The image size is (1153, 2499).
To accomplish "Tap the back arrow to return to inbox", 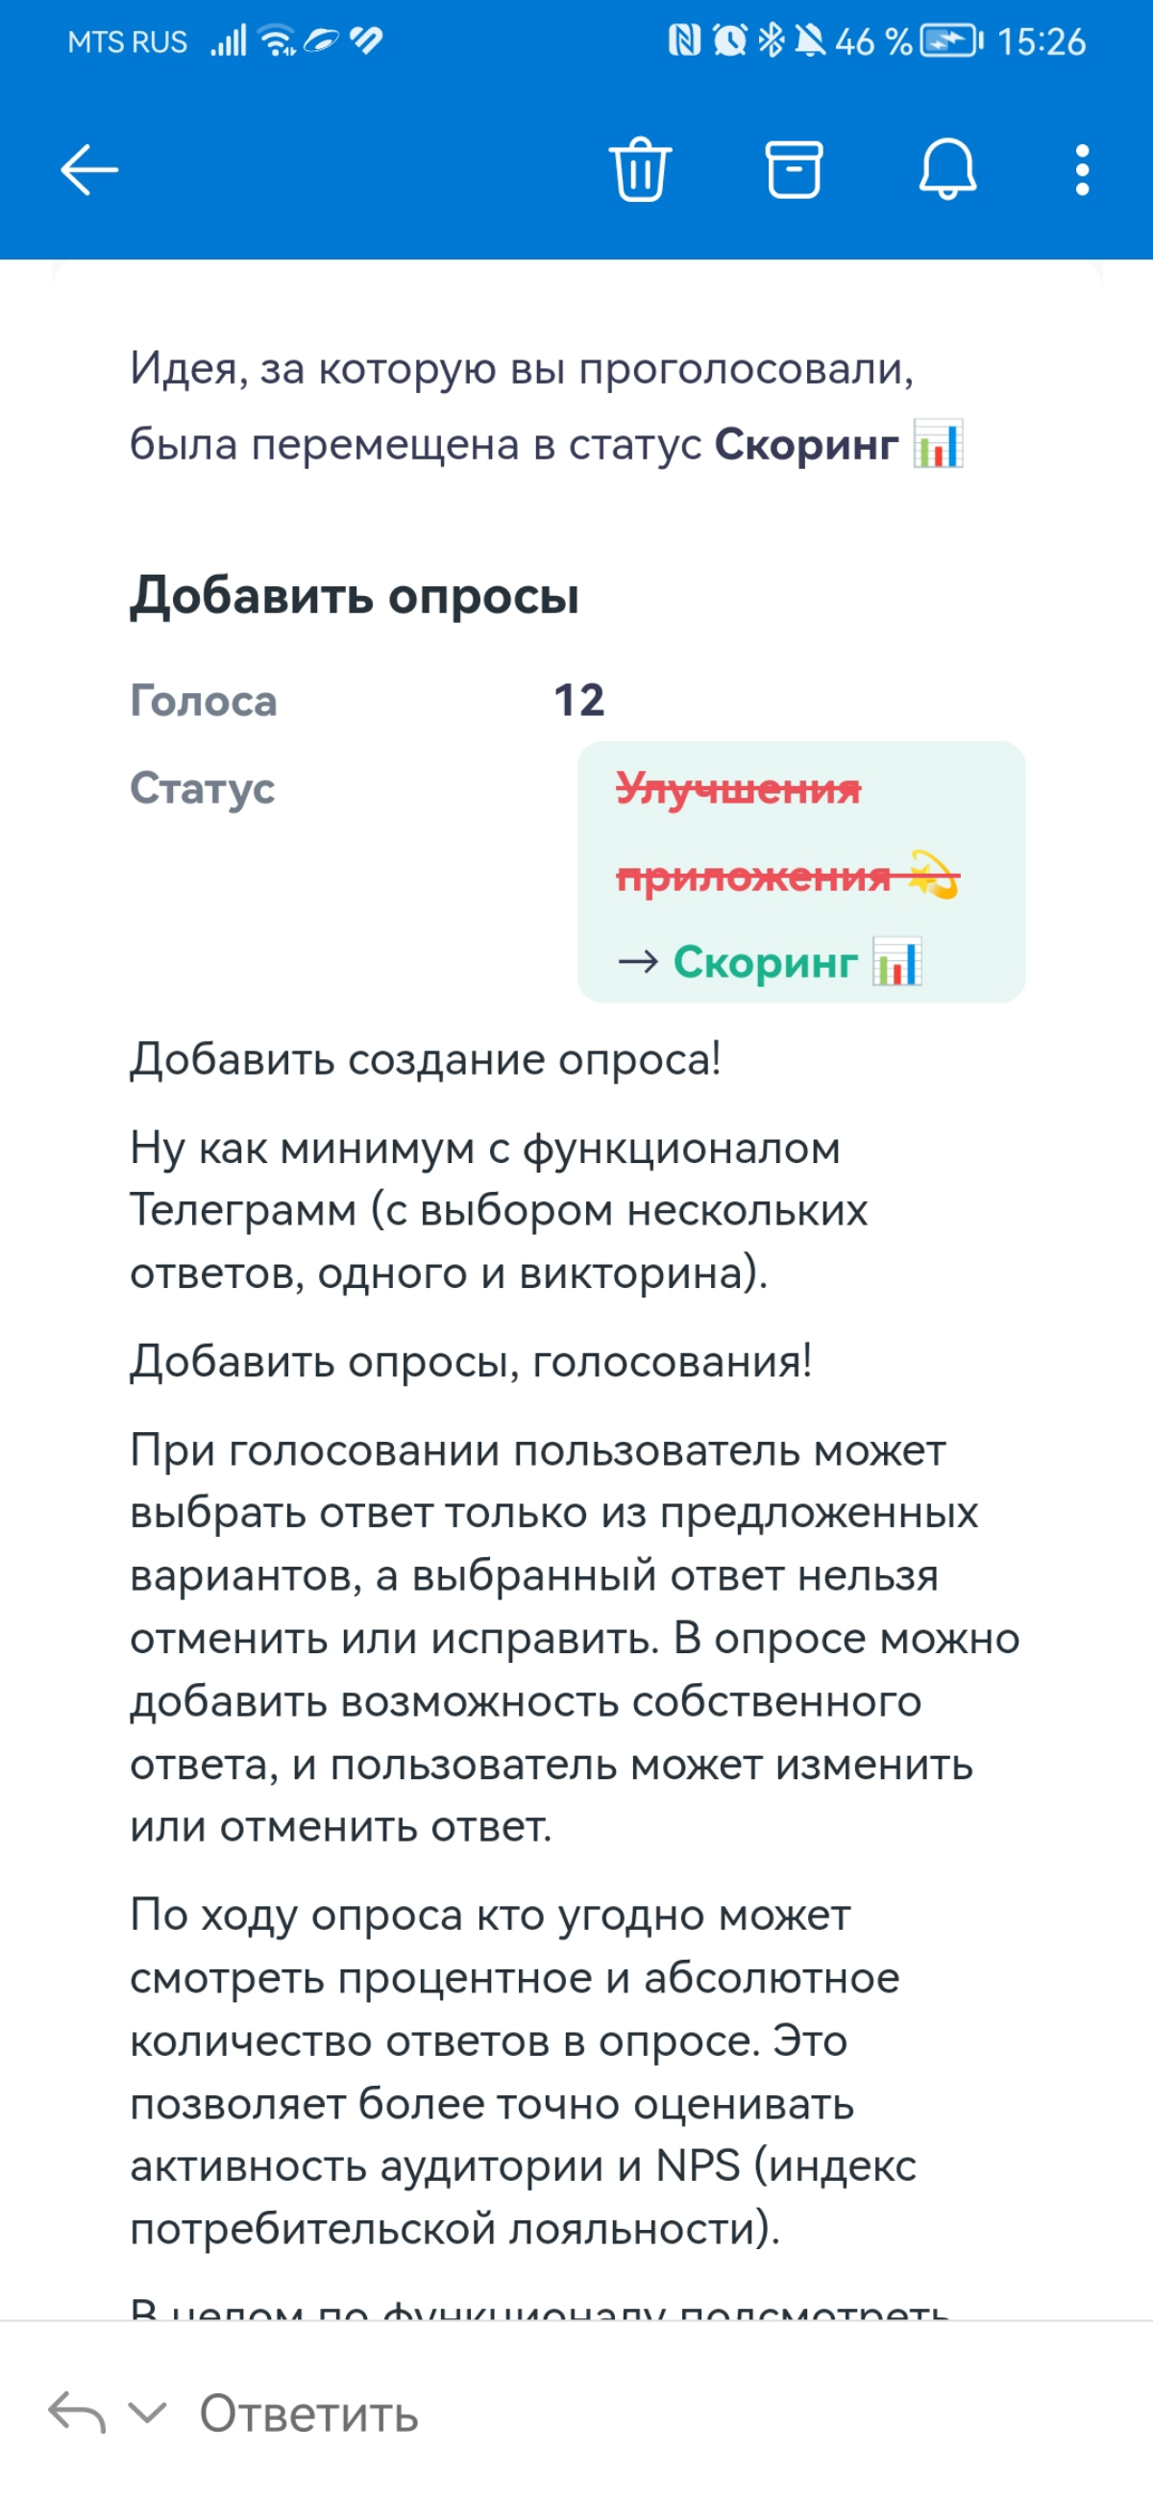I will pyautogui.click(x=88, y=171).
